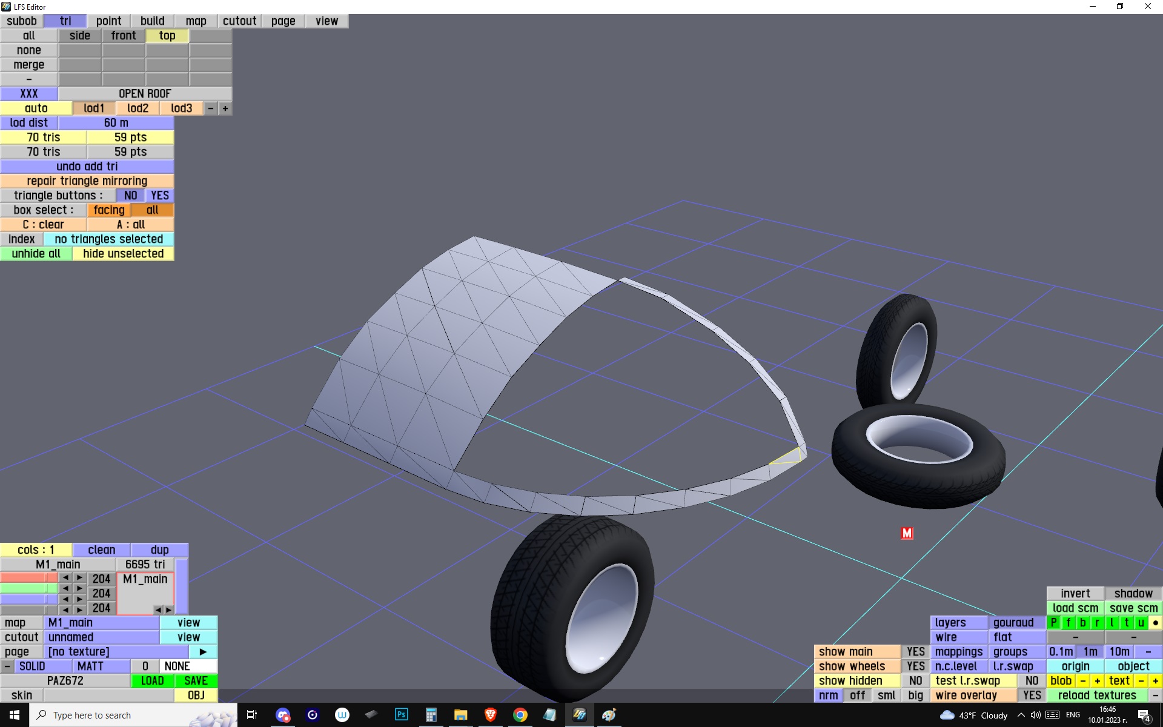The image size is (1163, 727).
Task: Click next arrow in M1_main color box
Action: point(169,609)
